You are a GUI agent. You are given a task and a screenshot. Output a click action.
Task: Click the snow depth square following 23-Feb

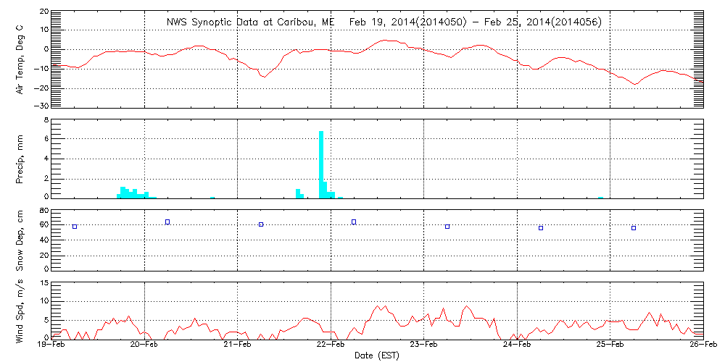(x=447, y=227)
